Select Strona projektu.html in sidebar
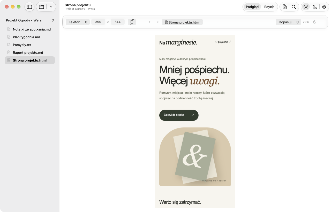The height and width of the screenshot is (212, 331). click(30, 60)
